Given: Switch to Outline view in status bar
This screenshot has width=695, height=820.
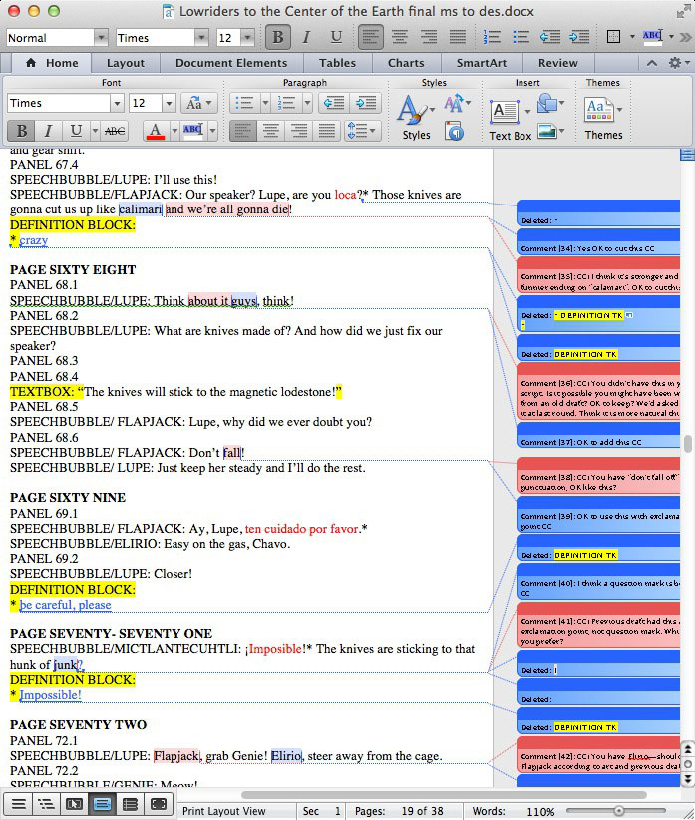Looking at the screenshot, I should (x=46, y=804).
